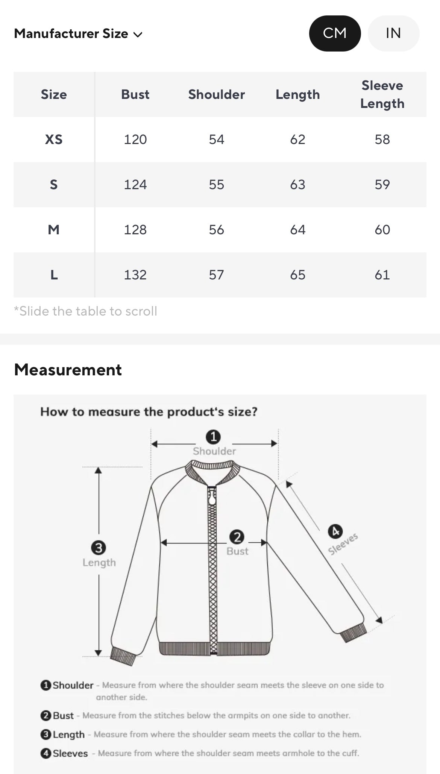Select the Bust number 2 bullet in the legend
Screen dimensions: 440x774
(46, 715)
